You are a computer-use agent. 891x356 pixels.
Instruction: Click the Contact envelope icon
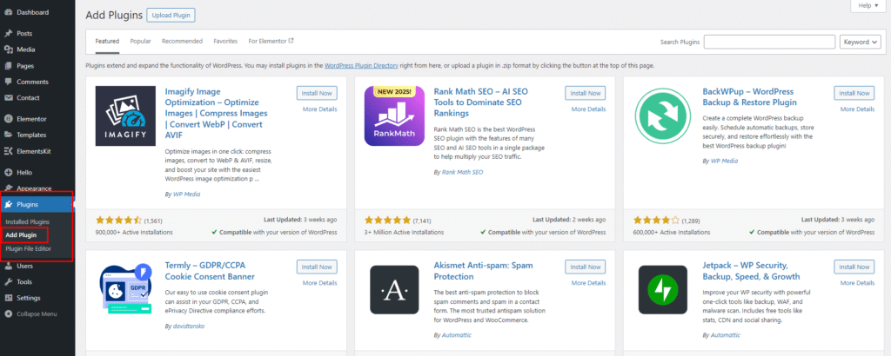tap(8, 97)
